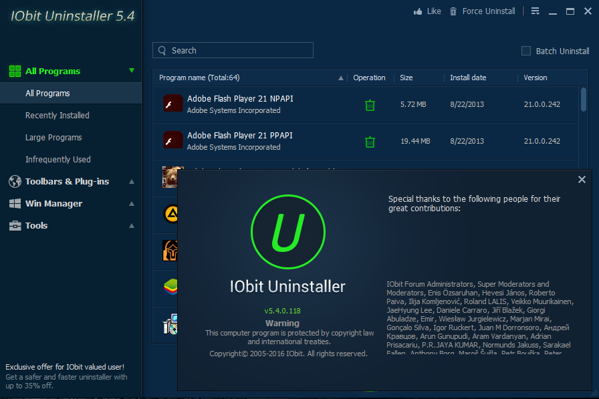Click the Adobe Flash Player 21 PPAPI icon
The width and height of the screenshot is (599, 399).
click(172, 140)
